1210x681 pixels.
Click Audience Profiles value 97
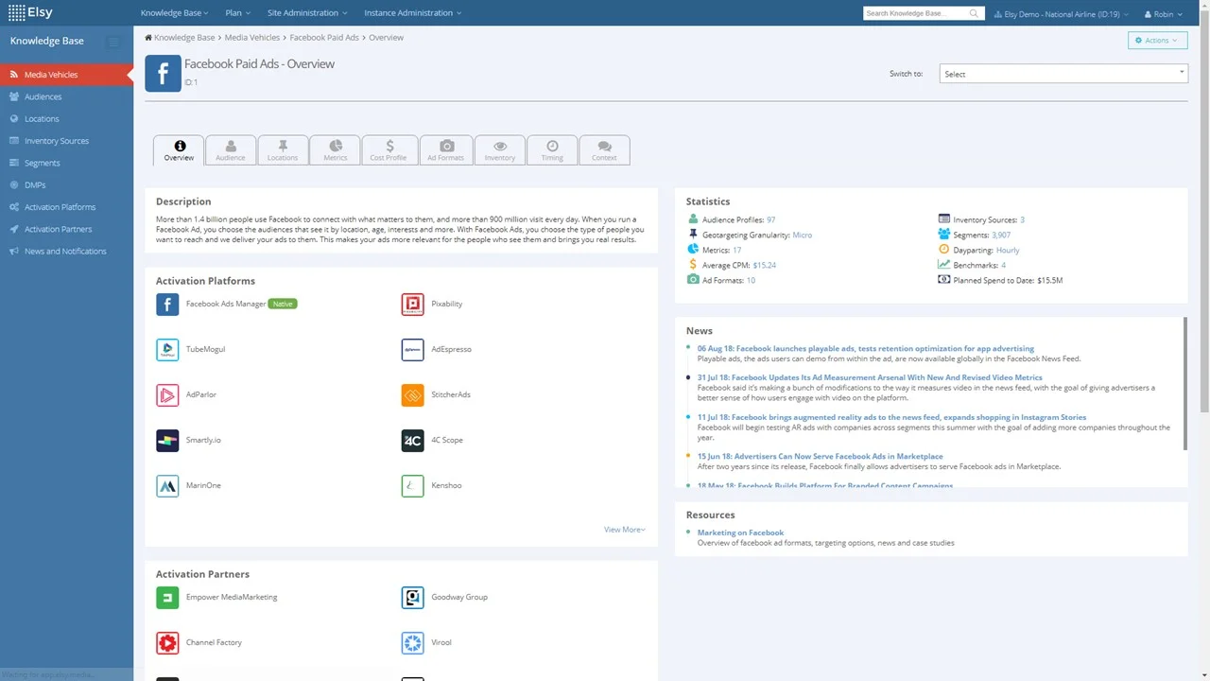[x=770, y=219]
